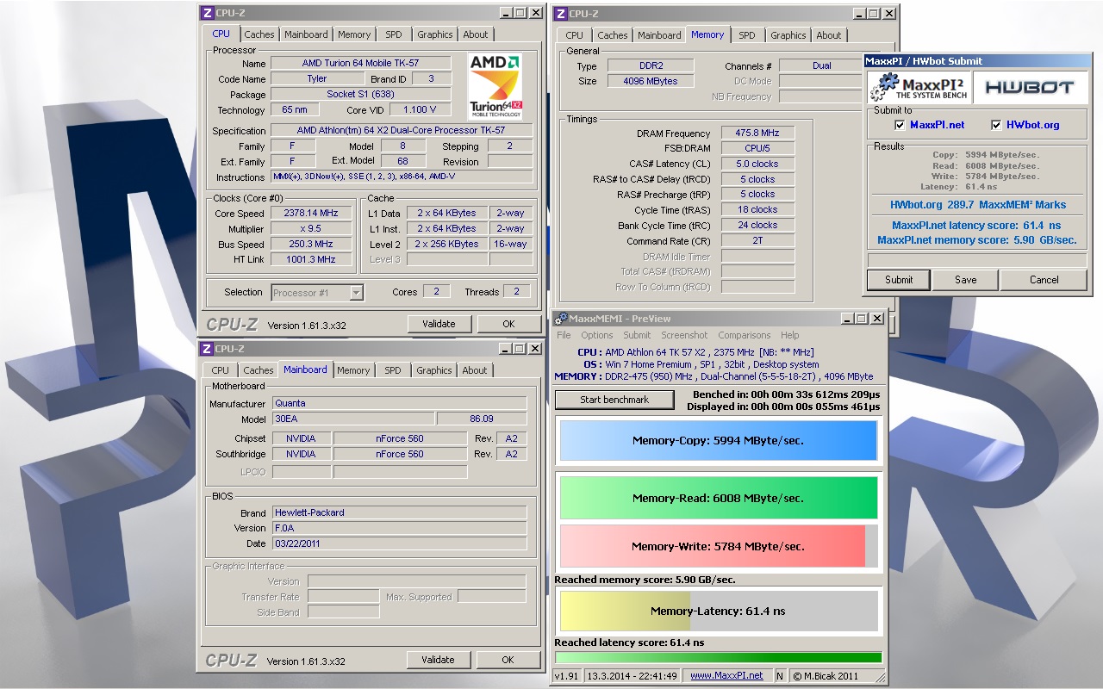Image resolution: width=1103 pixels, height=689 pixels.
Task: Click the Manufacturer Quanta field
Action: tap(399, 403)
